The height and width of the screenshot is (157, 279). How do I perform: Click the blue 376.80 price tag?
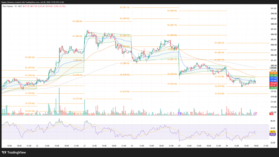(x=273, y=81)
